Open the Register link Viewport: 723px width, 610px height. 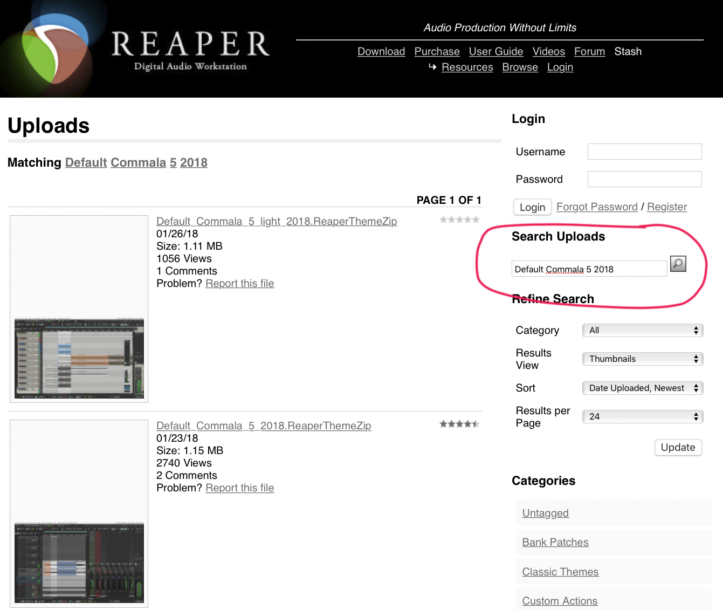point(667,207)
